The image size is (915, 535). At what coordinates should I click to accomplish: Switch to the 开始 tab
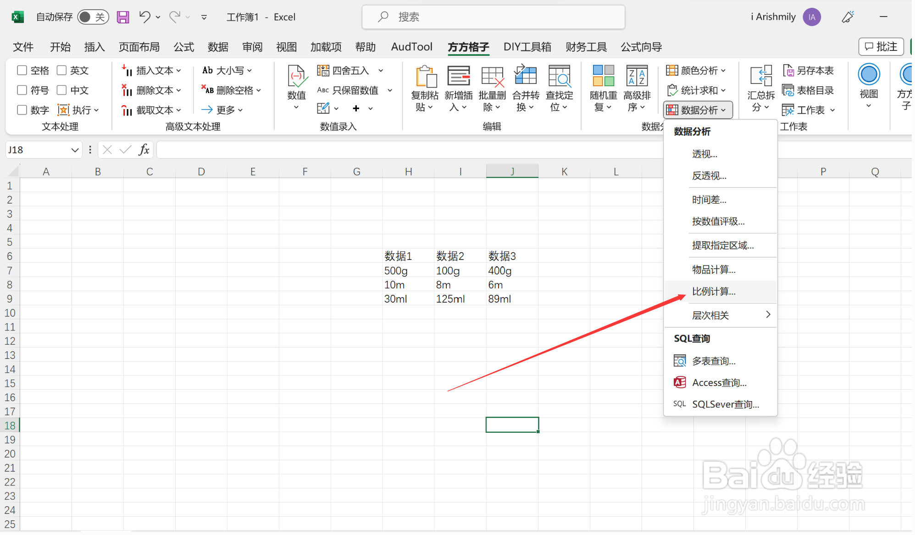point(60,47)
